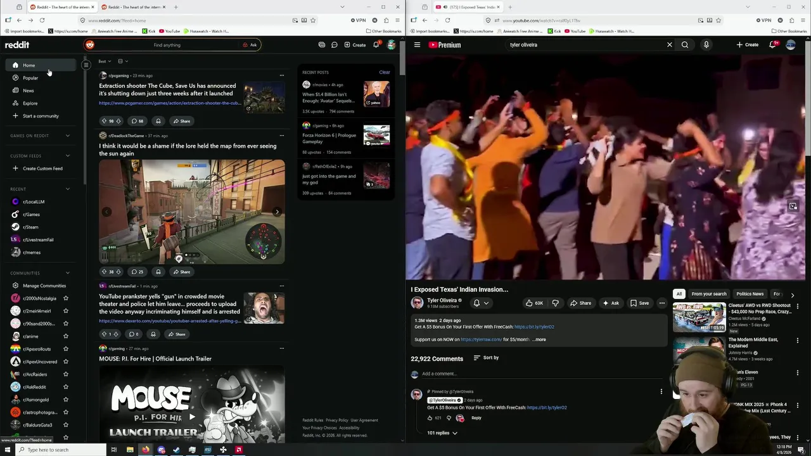Open Reddit chat icon in header
811x456 pixels.
pos(334,45)
